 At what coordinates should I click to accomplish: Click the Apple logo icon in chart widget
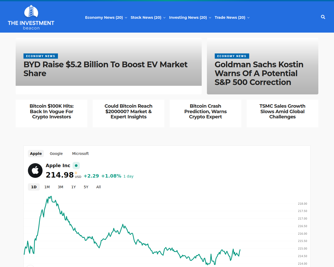35,171
